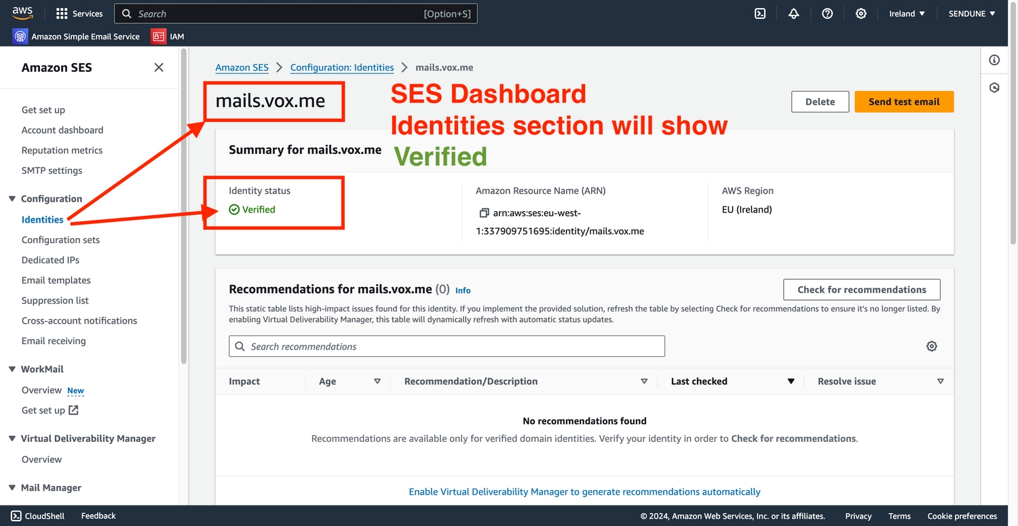Click the Search recommendations field

pos(447,346)
